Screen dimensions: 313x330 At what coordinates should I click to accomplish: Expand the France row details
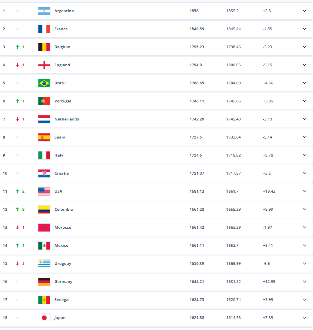click(x=304, y=29)
